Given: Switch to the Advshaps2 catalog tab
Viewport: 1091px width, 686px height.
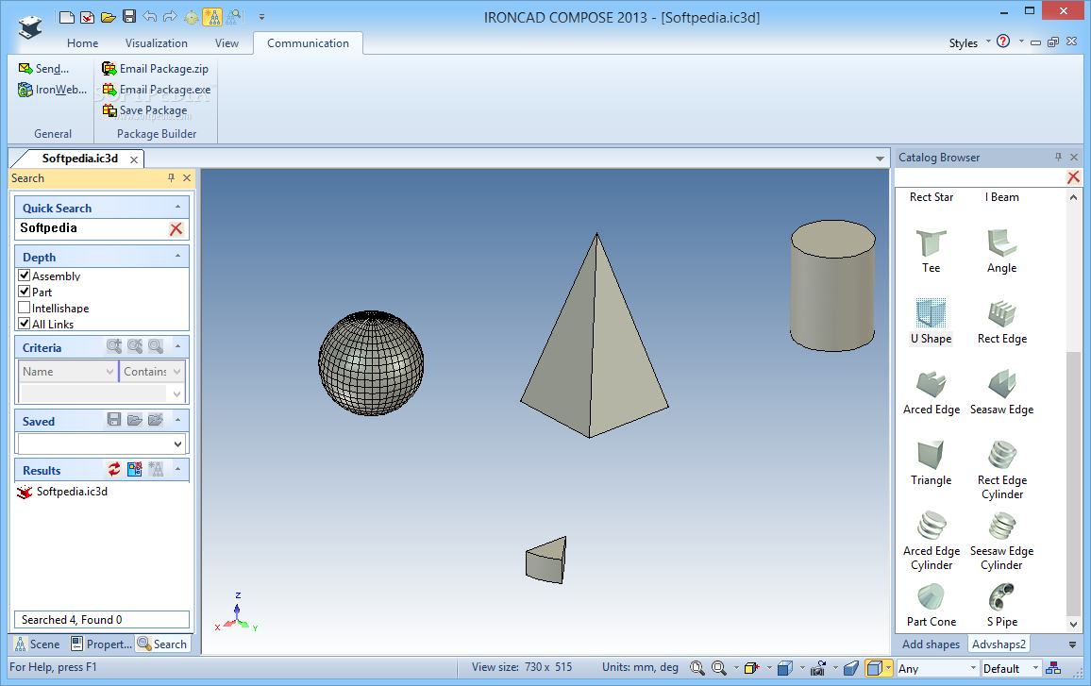Looking at the screenshot, I should pos(999,644).
